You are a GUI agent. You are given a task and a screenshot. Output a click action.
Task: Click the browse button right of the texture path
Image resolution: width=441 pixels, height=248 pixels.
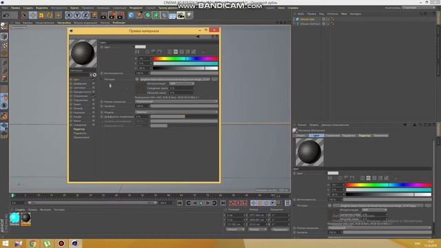pos(215,79)
